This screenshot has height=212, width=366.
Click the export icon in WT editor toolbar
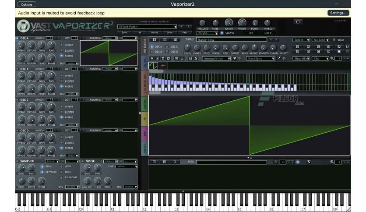182,58
